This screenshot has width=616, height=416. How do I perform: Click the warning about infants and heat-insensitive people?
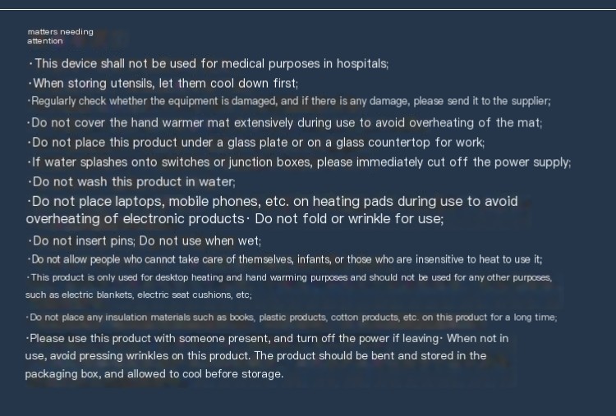285,259
